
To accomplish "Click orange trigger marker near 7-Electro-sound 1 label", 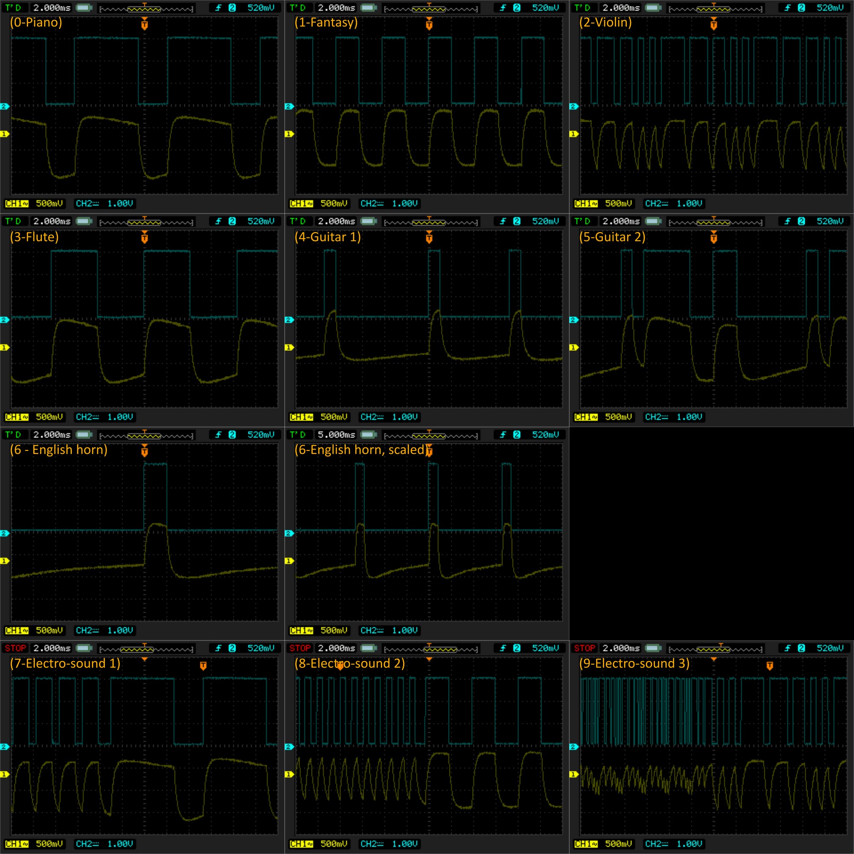I will click(x=203, y=666).
